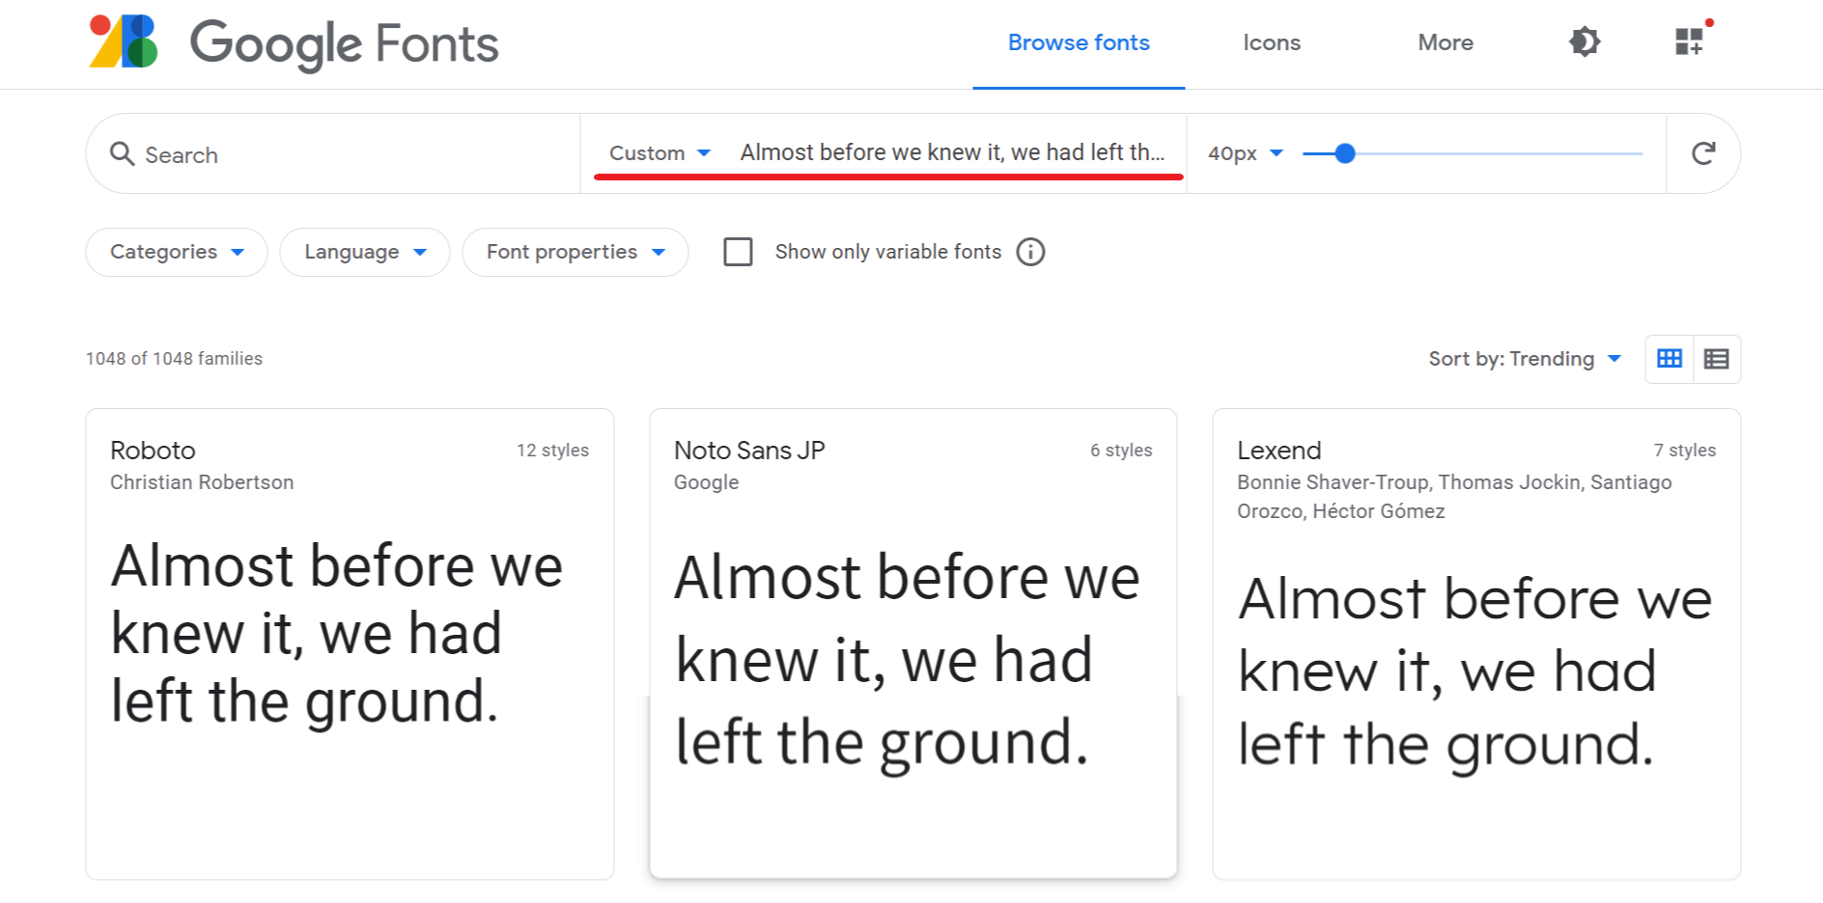This screenshot has width=1823, height=903.
Task: Open the selected families panel
Action: coord(1690,42)
